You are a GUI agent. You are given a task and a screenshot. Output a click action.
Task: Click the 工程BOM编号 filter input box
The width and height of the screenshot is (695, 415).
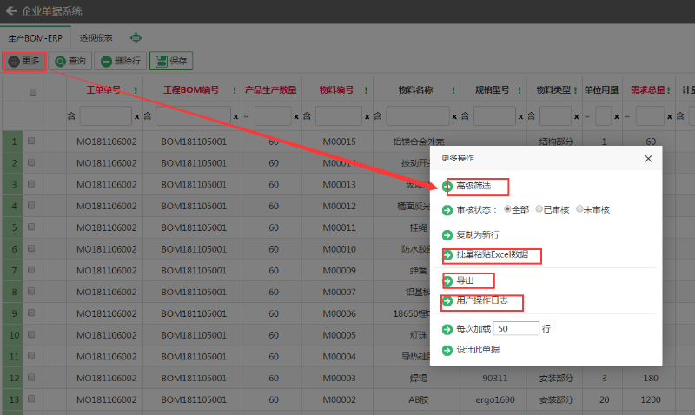[x=194, y=116]
